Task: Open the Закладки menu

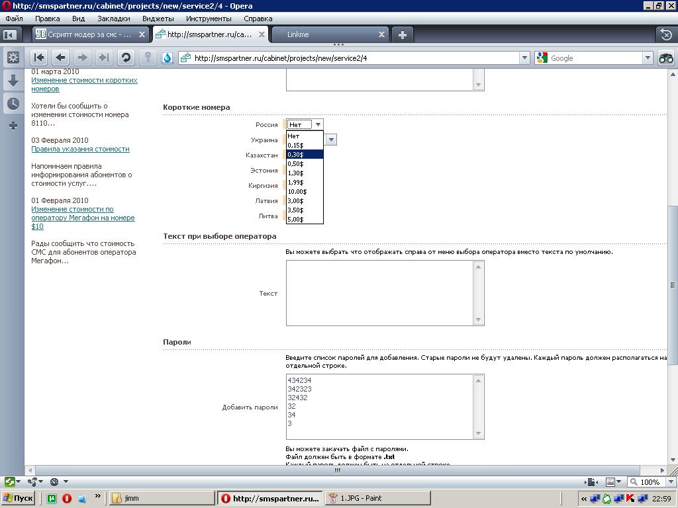Action: pos(114,19)
